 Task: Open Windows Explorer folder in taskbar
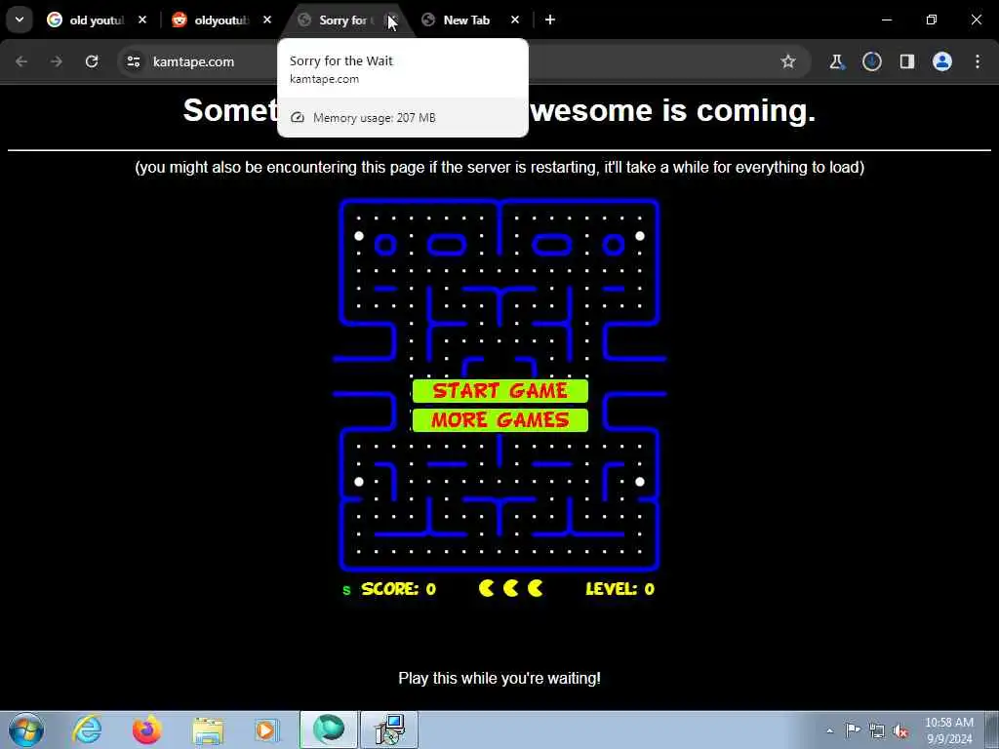(208, 729)
